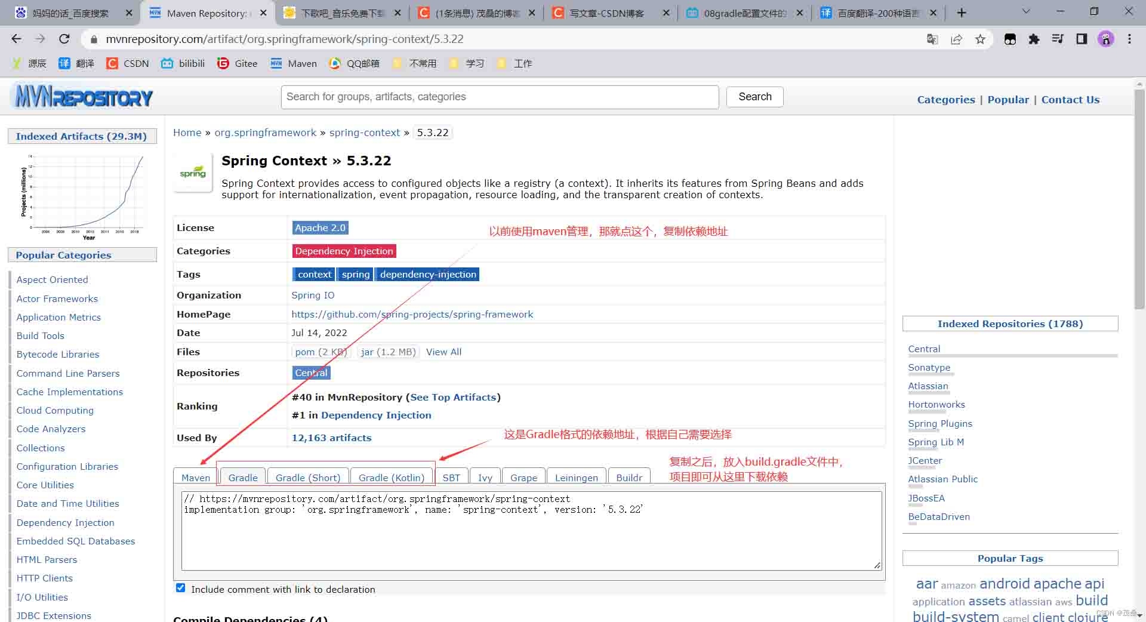Open the bilibili bookmark
The width and height of the screenshot is (1146, 622).
183,63
